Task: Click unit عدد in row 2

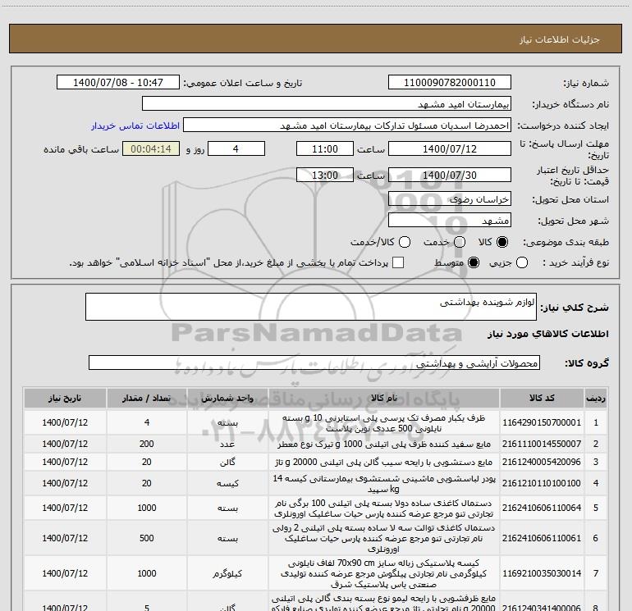Action: point(227,444)
